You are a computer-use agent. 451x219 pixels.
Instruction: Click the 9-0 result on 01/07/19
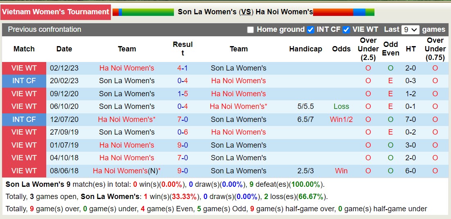[x=183, y=145]
